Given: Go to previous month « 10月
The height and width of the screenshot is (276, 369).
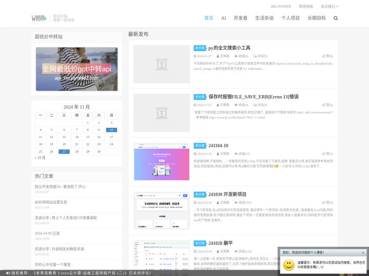Looking at the screenshot, I should [x=40, y=158].
